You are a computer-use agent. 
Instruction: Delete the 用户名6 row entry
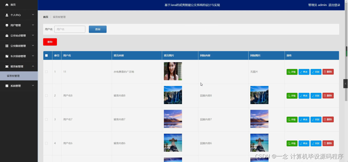point(328,143)
